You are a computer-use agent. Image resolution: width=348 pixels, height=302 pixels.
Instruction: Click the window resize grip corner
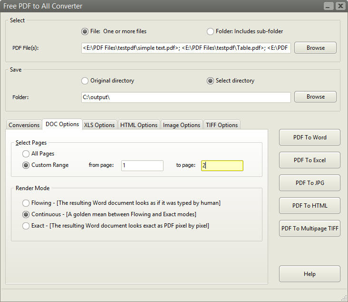point(344,298)
